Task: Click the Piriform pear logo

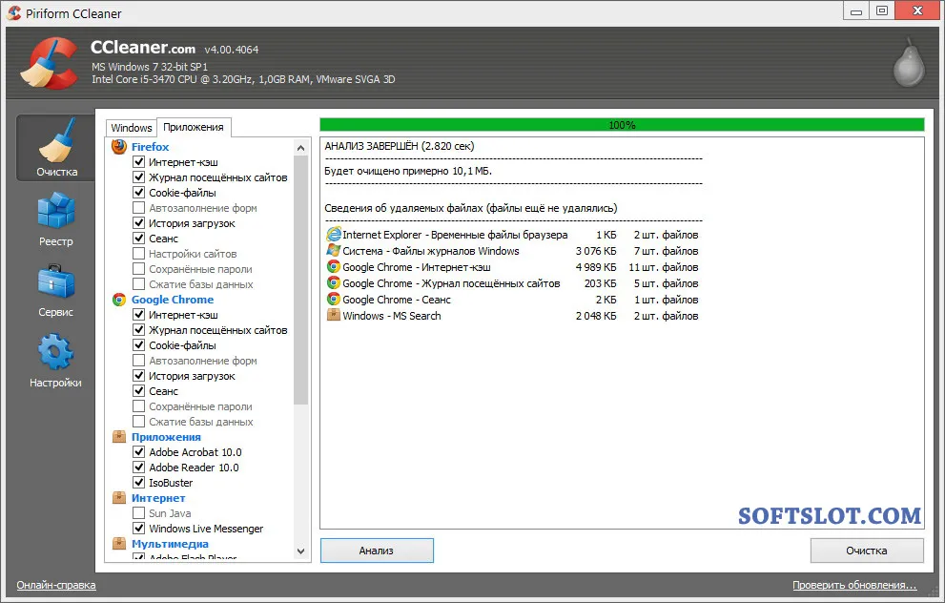Action: [x=909, y=63]
